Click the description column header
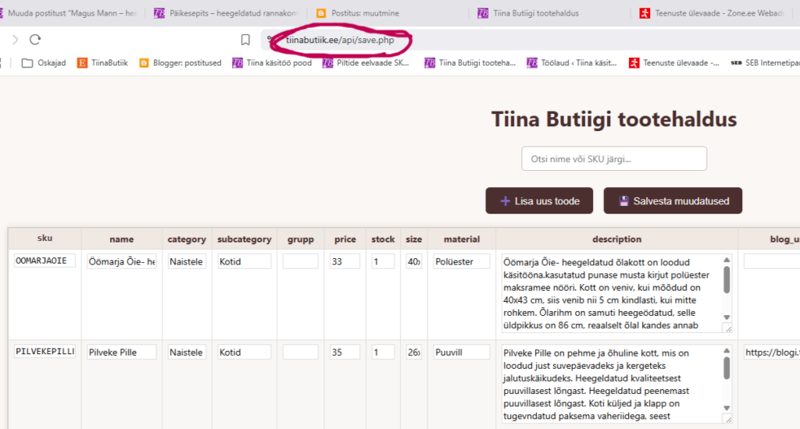The height and width of the screenshot is (429, 800). coord(617,239)
